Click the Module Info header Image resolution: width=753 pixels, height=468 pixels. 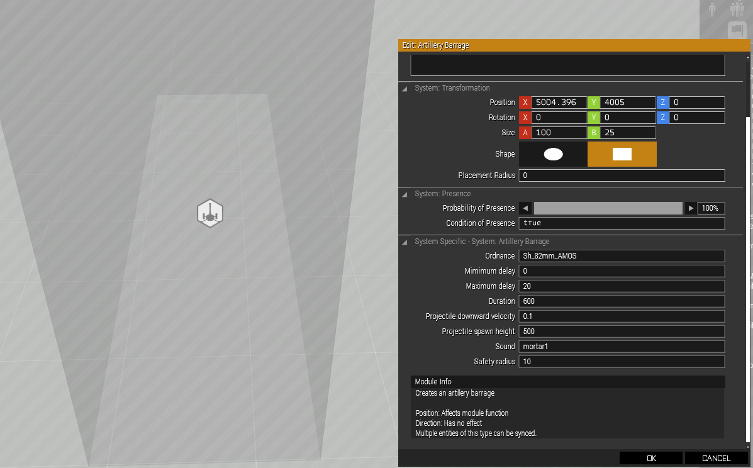pos(567,382)
